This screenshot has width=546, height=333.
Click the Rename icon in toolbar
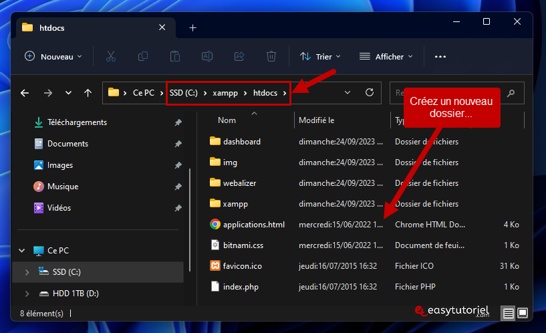pos(207,56)
